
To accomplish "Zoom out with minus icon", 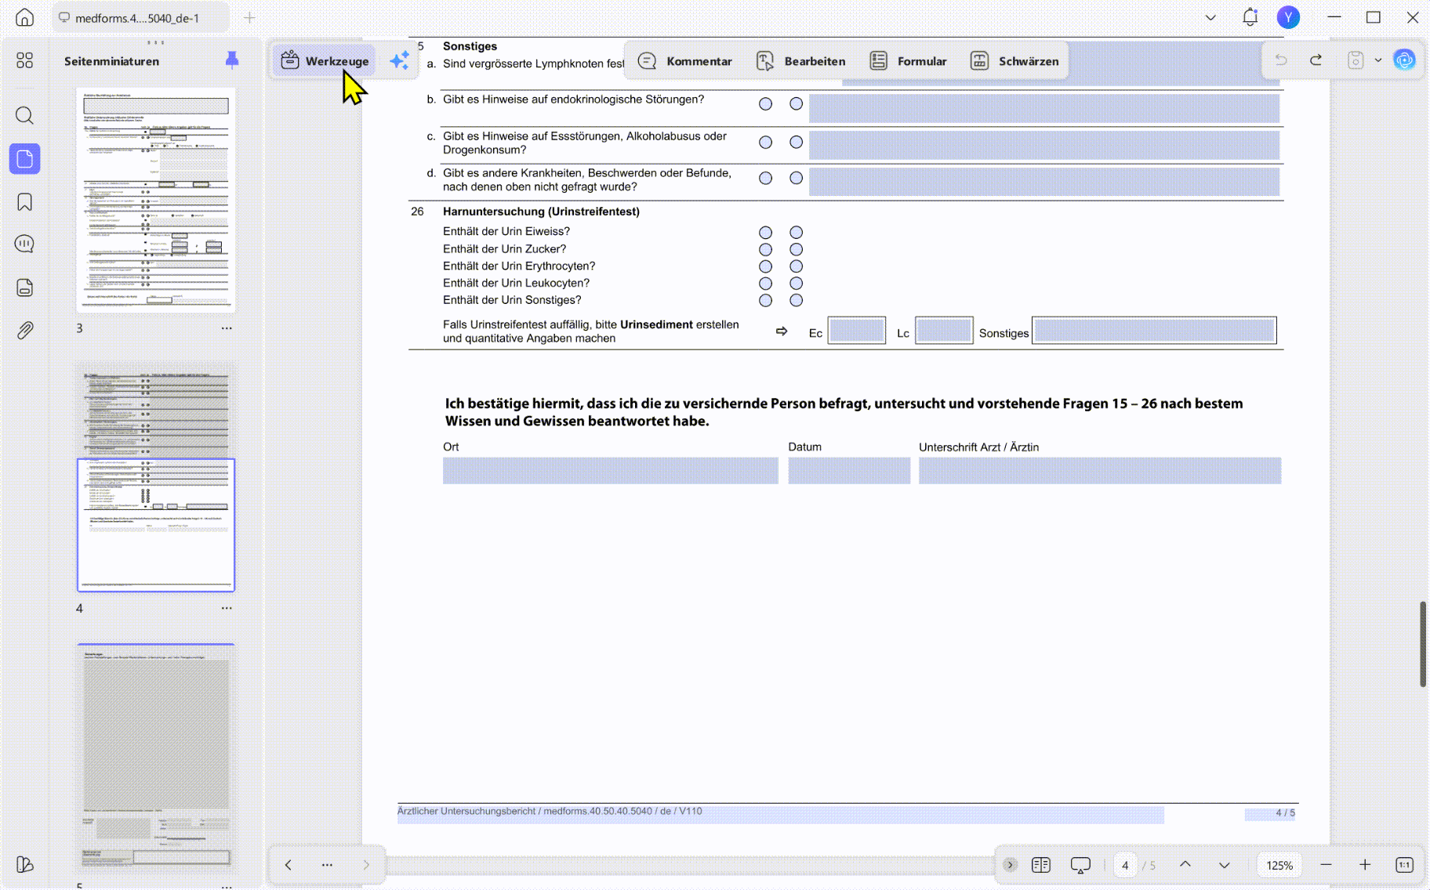I will click(1327, 865).
